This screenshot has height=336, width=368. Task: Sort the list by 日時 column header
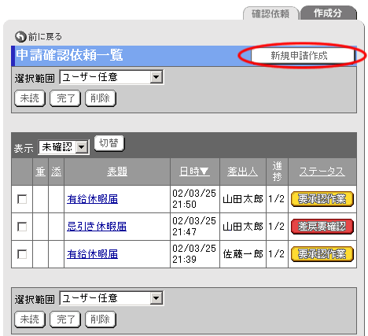tap(194, 172)
